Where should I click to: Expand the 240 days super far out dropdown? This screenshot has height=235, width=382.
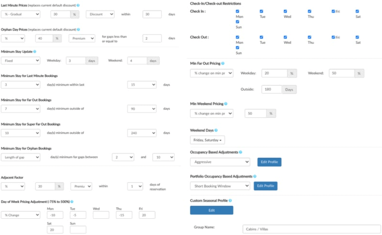pyautogui.click(x=142, y=133)
